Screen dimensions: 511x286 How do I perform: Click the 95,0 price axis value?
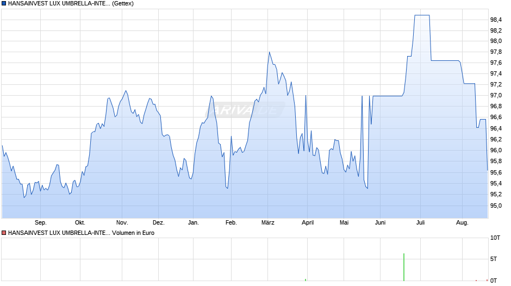[x=496, y=206]
